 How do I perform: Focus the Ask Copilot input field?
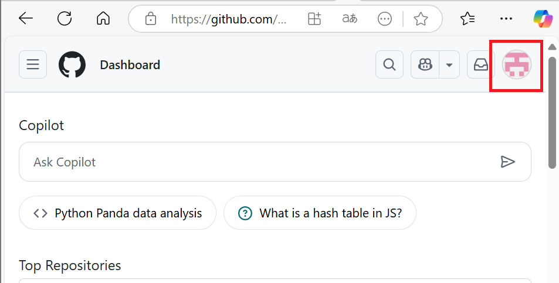pos(258,162)
